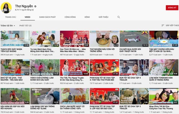Open video CHỊ MỚI MUA ĐƯỢC ĐÔI GIẦY TRƯỢT PATIN
The image size is (179, 114).
coord(130,50)
